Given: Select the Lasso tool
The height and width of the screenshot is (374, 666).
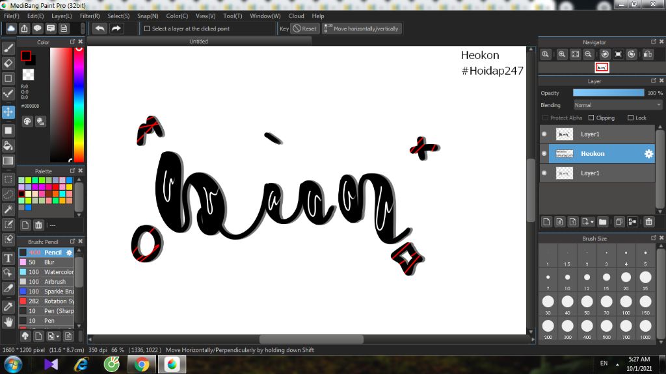Looking at the screenshot, I should coord(8,194).
